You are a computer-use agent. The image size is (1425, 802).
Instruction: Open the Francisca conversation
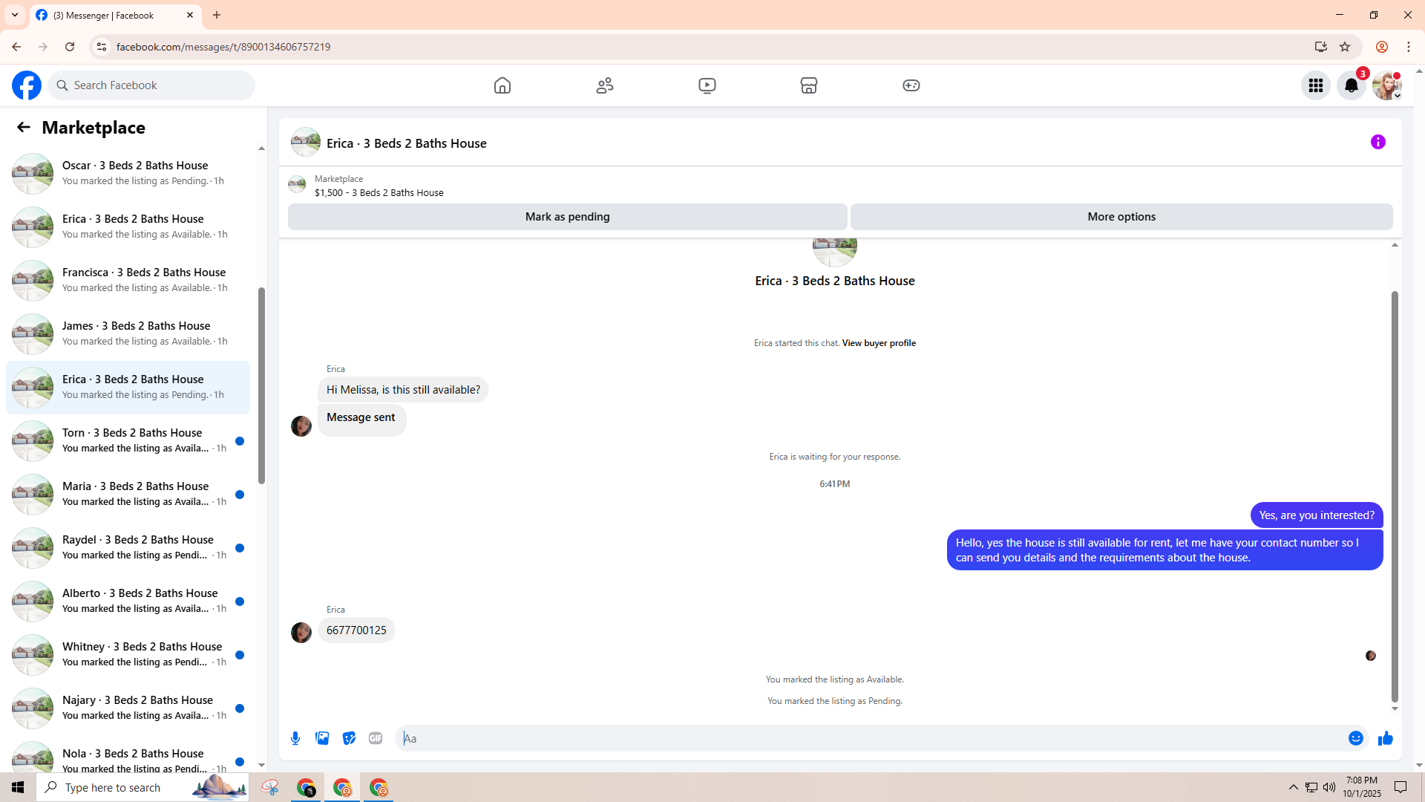128,280
